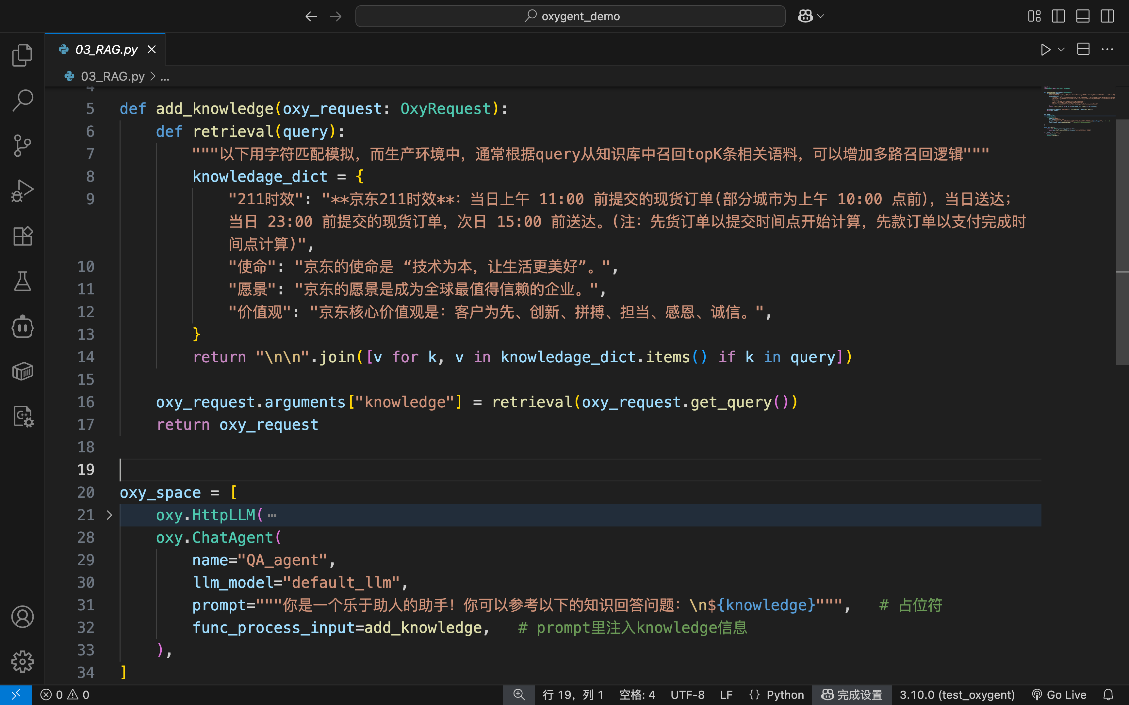Click the code minimap preview
The height and width of the screenshot is (705, 1129).
[x=1079, y=111]
